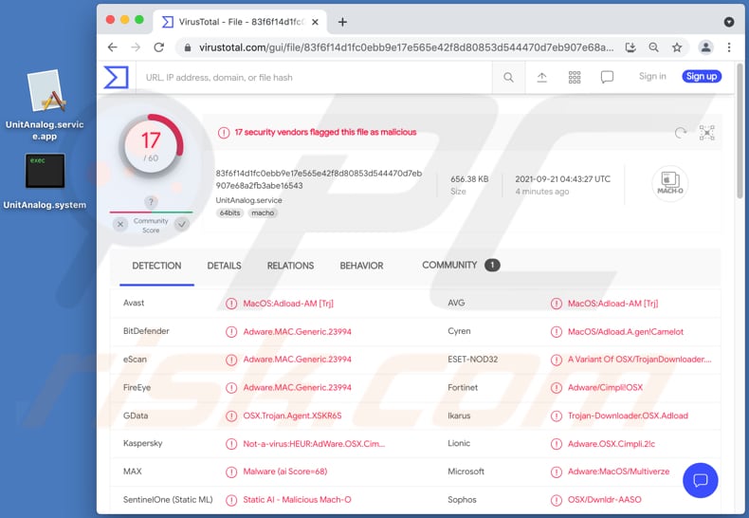Click Kaspersky Not-a-virus:HEUR:AdWare result
The width and height of the screenshot is (749, 518).
click(314, 444)
